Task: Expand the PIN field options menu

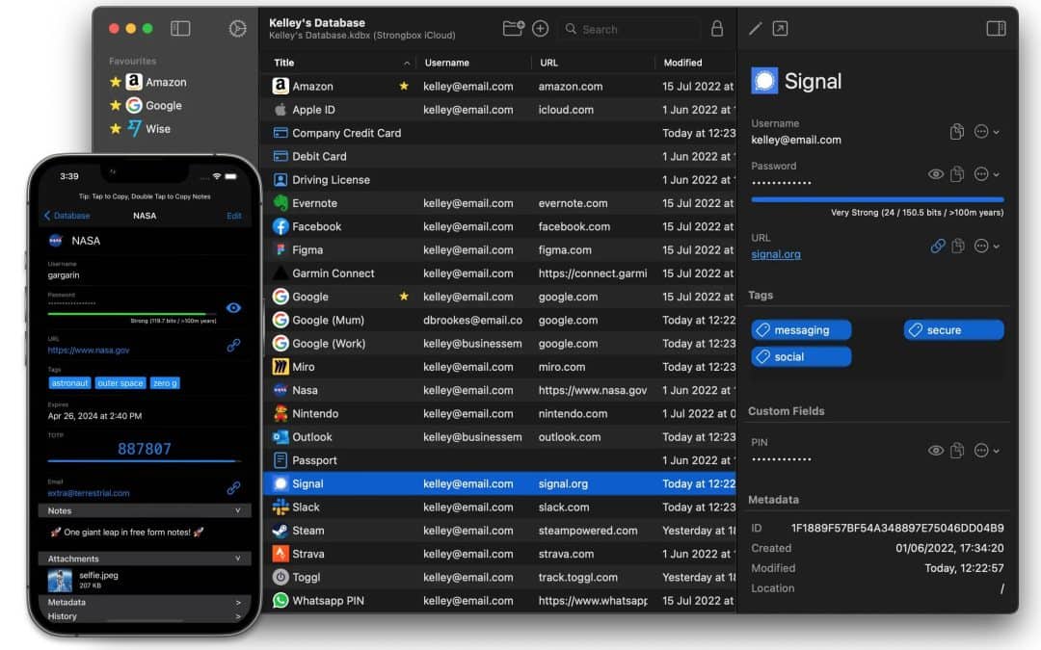Action: pos(986,451)
